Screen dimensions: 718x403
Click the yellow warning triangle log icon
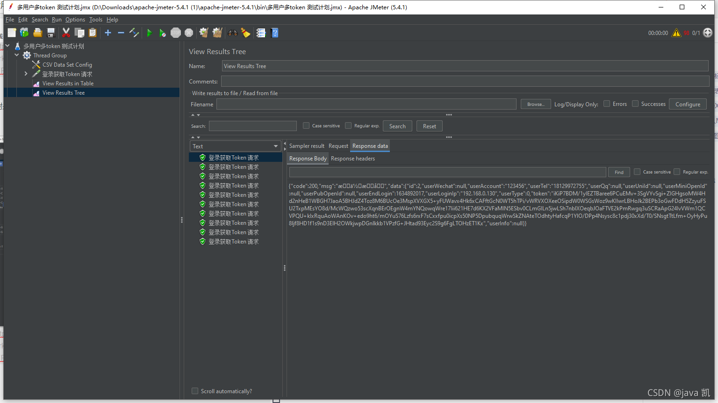click(x=676, y=33)
